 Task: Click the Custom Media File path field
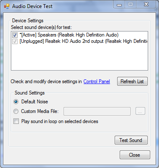(x=97, y=111)
